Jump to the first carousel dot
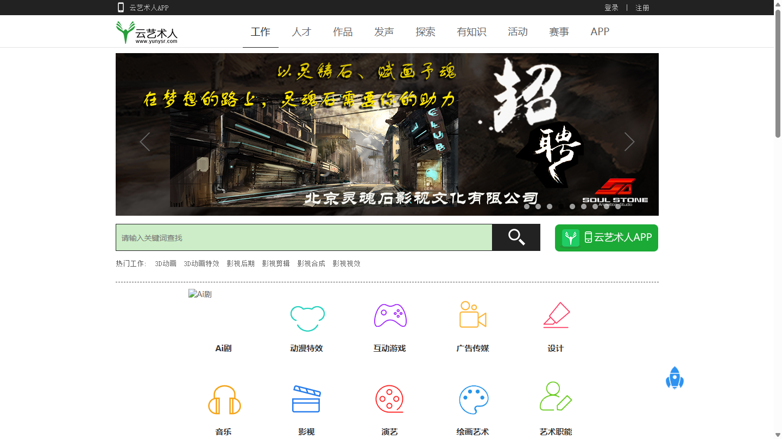The width and height of the screenshot is (782, 439). click(x=527, y=206)
